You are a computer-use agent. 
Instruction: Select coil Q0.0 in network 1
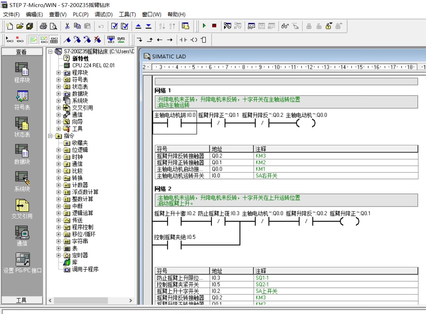306,123
